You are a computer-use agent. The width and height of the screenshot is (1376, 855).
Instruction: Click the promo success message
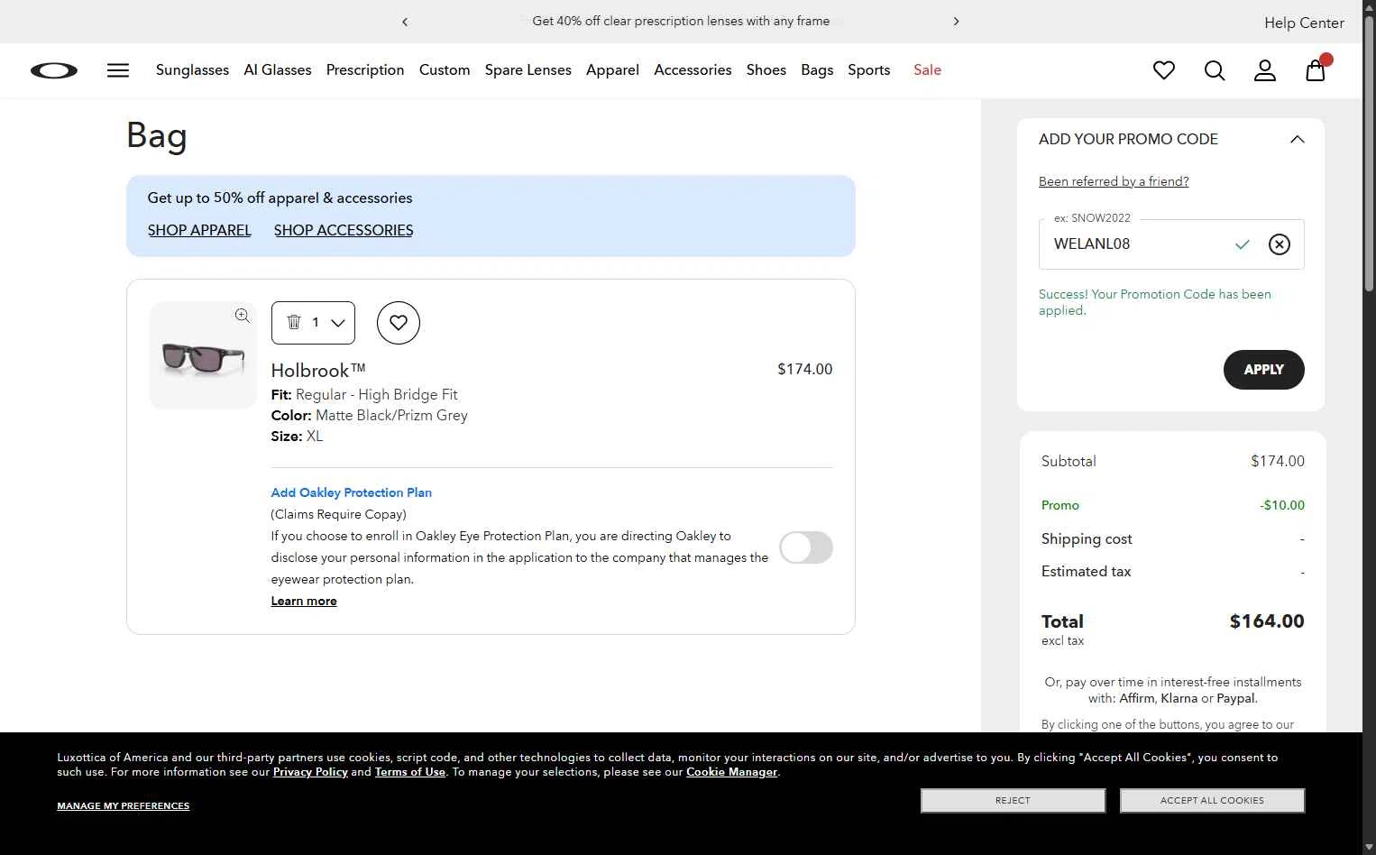(1155, 302)
